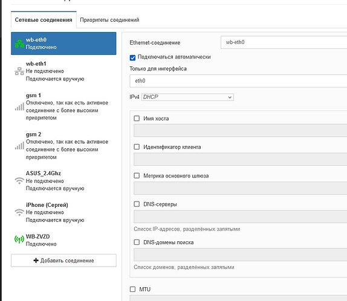Click the plus icon in Добавить соединение
Image resolution: width=347 pixels, height=301 pixels.
coord(36,261)
